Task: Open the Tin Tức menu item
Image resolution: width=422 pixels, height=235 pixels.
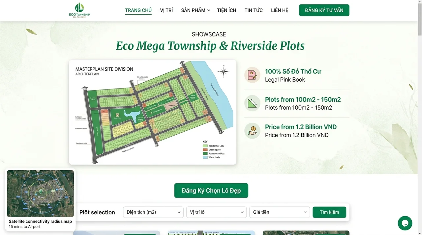Action: coord(254,10)
